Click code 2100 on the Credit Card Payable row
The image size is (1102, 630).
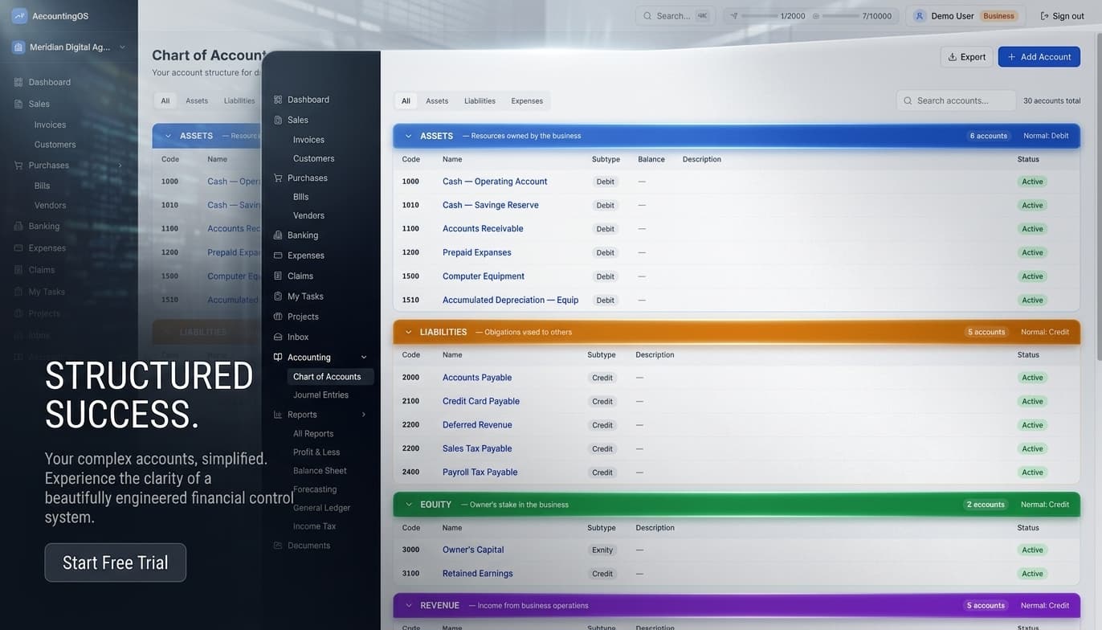(x=410, y=401)
